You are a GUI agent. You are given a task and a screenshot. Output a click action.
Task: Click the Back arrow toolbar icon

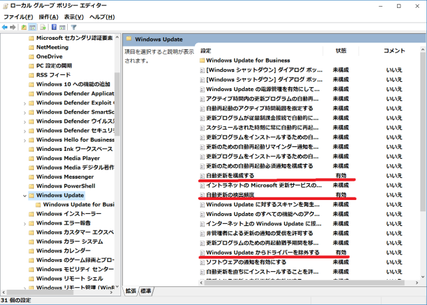pyautogui.click(x=5, y=27)
